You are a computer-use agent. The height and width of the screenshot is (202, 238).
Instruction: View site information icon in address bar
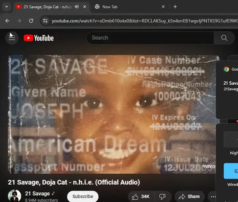pyautogui.click(x=45, y=21)
